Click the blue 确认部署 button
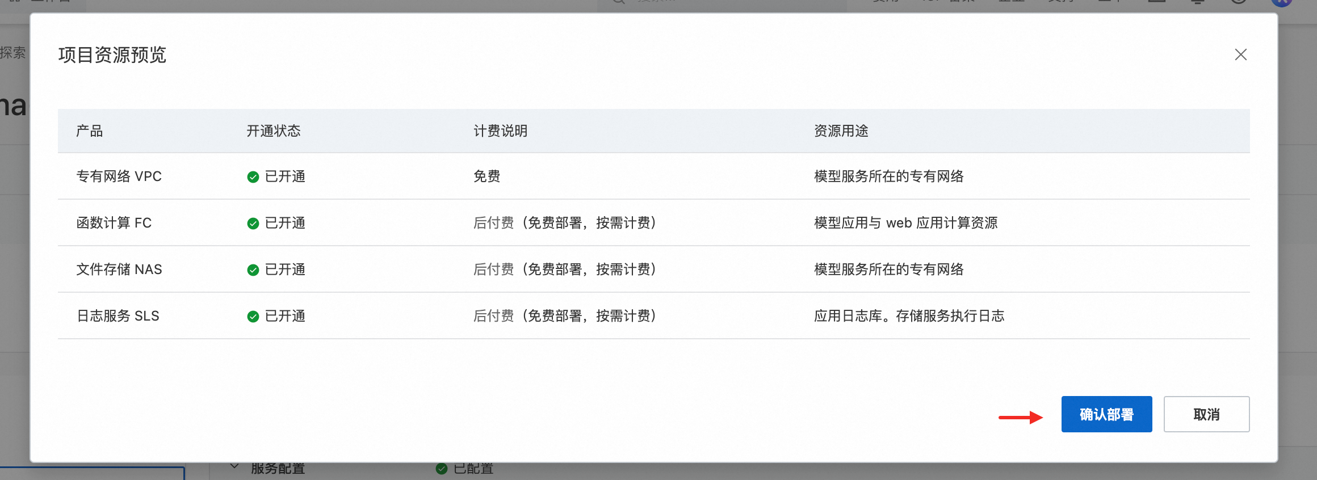1317x480 pixels. [1106, 414]
